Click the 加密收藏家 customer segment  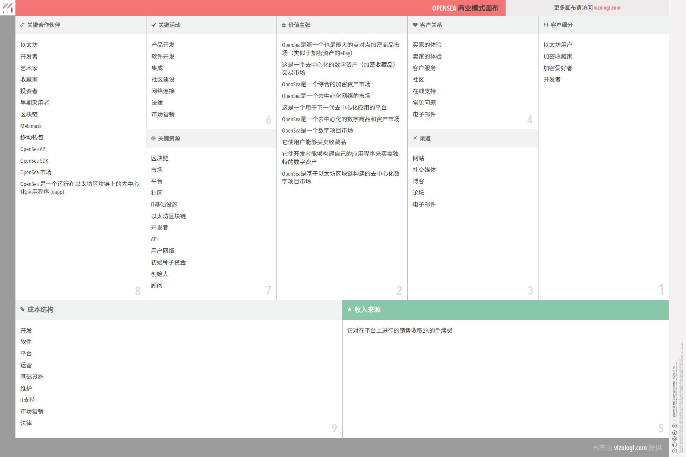(558, 57)
